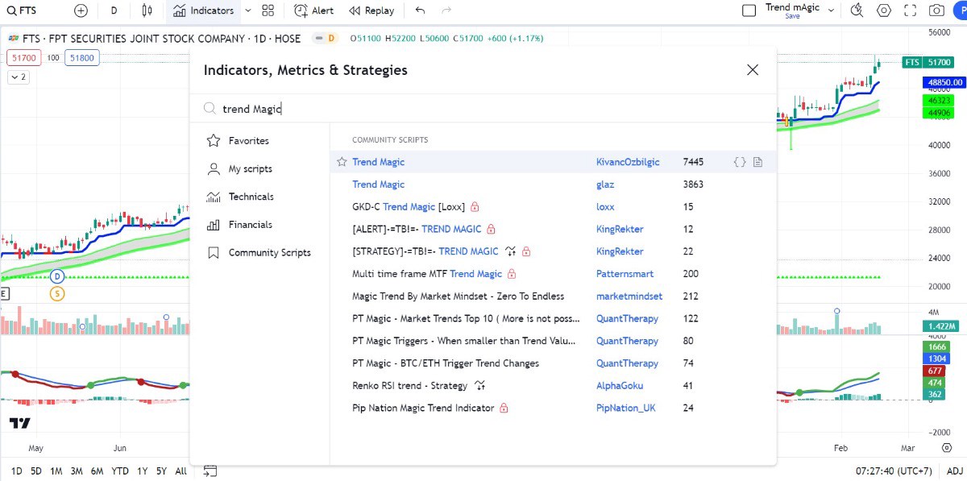Screen dimensions: 967x481
Task: Open chart settings hexagon icon
Action: click(884, 10)
